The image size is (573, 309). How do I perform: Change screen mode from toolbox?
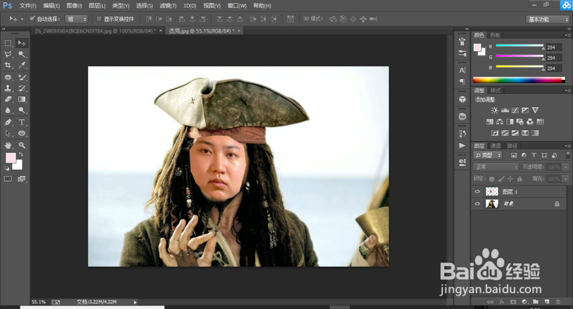22,179
